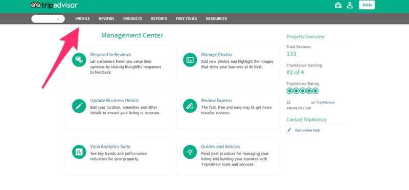Click the external link icon beside on TripAdvisor

(288, 103)
